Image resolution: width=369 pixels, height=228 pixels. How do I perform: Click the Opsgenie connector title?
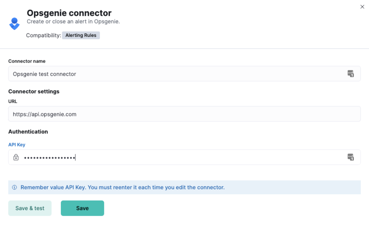pyautogui.click(x=69, y=13)
